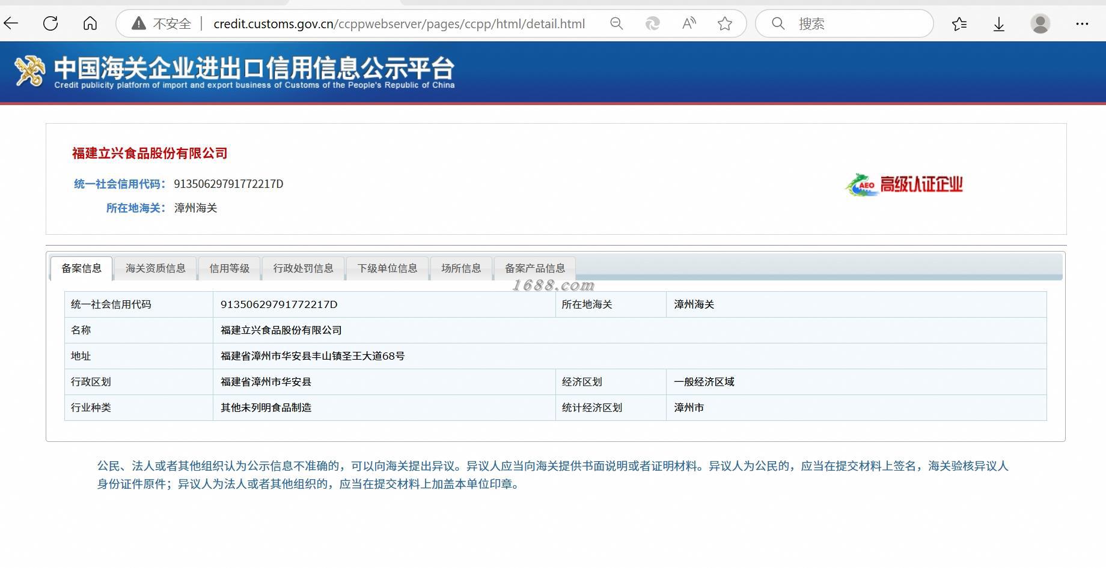Open the favorites list icon
This screenshot has width=1106, height=568.
[959, 23]
